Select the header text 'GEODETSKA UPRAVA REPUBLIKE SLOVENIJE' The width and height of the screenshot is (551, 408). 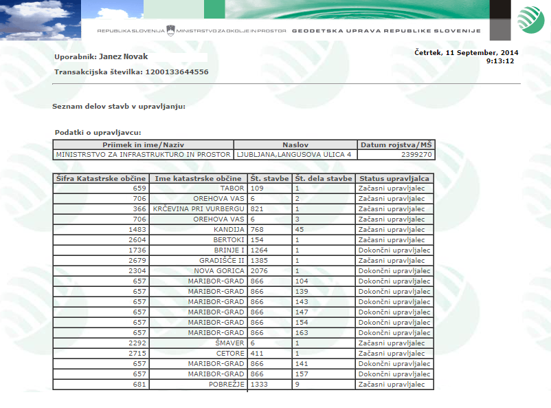click(386, 31)
